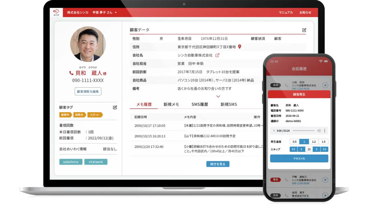The image size is (368, 206).
Task: Click the double-right skip forward button
Action: point(325,149)
